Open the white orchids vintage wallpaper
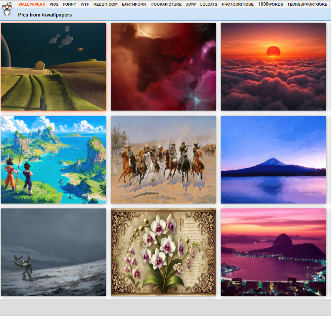This screenshot has width=331, height=316. coord(163,252)
